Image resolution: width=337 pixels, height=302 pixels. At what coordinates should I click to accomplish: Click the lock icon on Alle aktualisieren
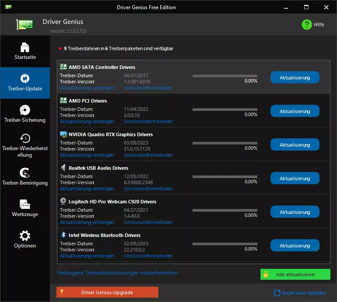pyautogui.click(x=266, y=274)
